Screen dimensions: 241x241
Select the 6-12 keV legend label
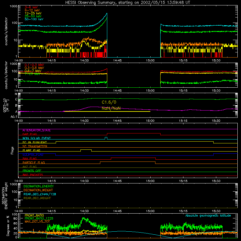[32, 10]
